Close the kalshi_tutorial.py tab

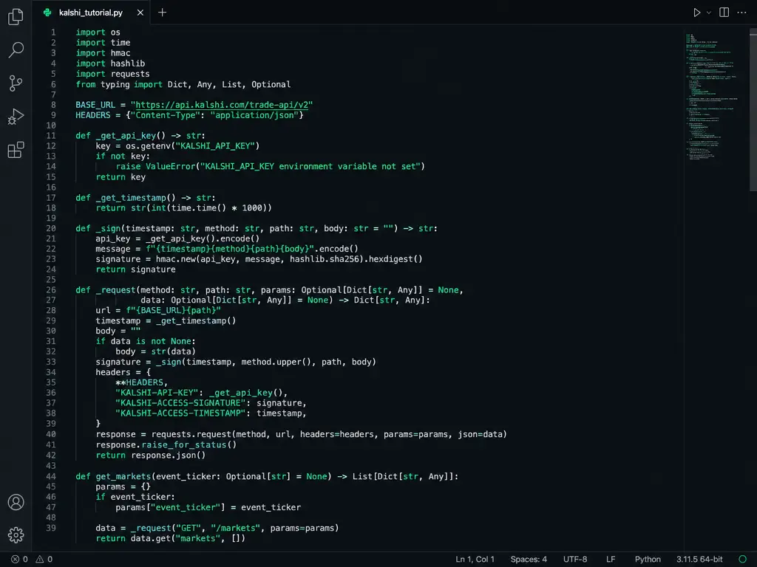(x=140, y=13)
